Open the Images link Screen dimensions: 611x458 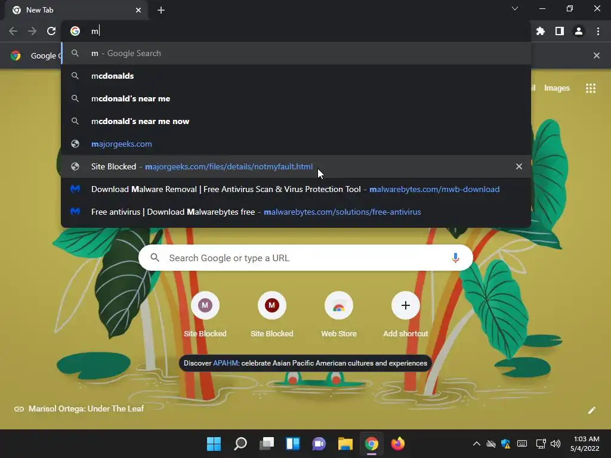557,88
